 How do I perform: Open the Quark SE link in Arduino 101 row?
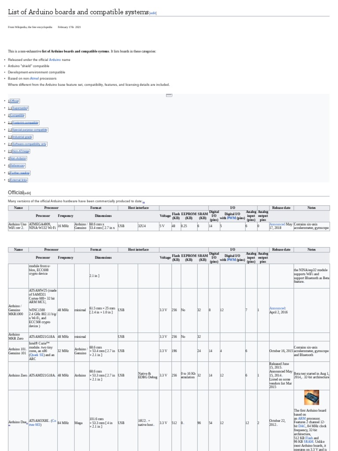click(x=37, y=355)
